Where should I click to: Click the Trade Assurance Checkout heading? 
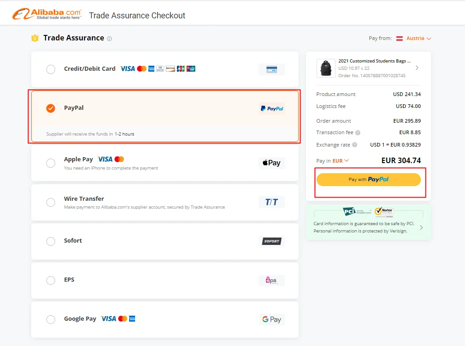point(137,16)
